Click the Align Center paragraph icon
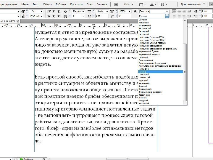Screen dimensions: 213x160 tap(179, 11)
